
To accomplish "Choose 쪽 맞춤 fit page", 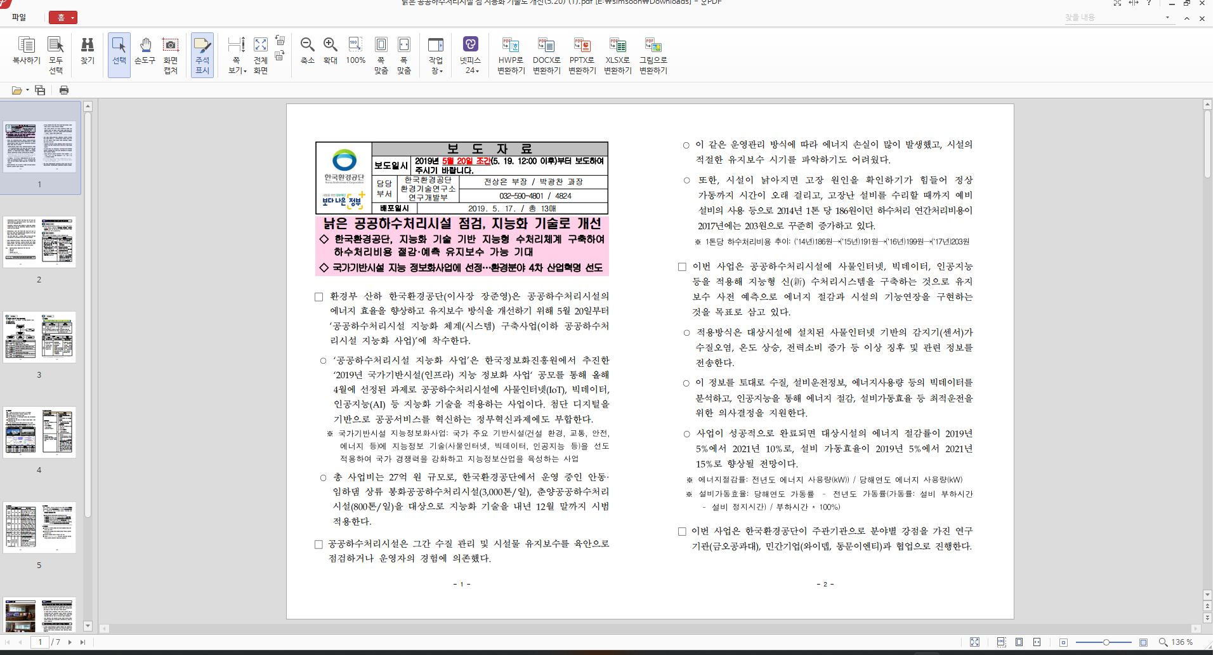I will pyautogui.click(x=381, y=55).
